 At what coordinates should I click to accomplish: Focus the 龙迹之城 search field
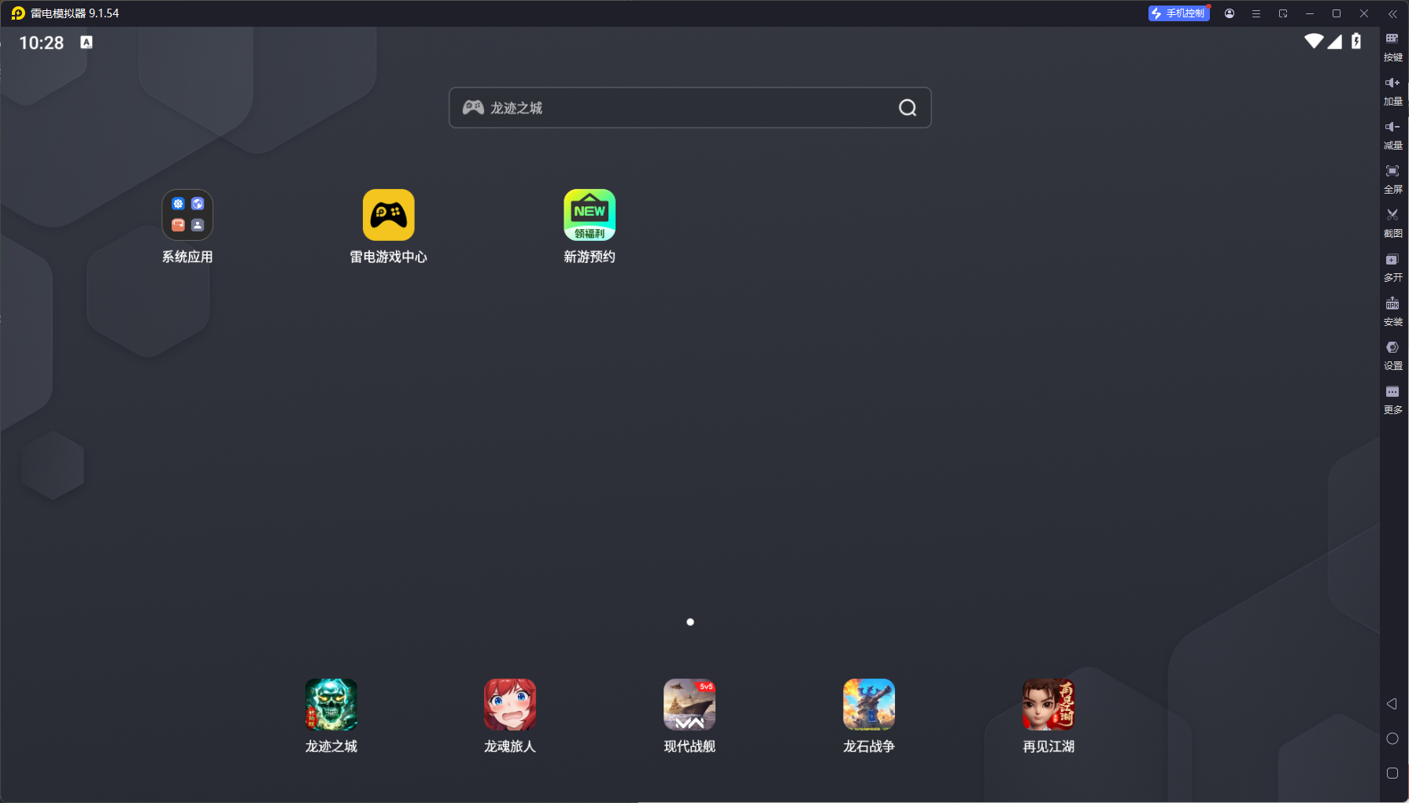tap(690, 108)
